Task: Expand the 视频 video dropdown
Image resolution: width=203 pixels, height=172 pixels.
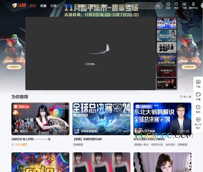Action: (81, 6)
